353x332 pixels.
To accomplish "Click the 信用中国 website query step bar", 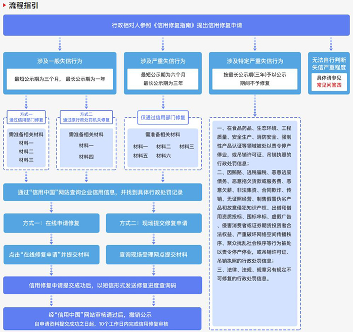I will 103,193.
